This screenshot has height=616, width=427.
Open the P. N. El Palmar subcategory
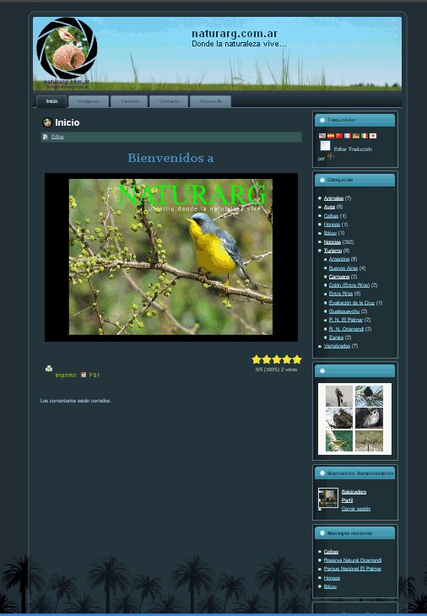pyautogui.click(x=346, y=320)
